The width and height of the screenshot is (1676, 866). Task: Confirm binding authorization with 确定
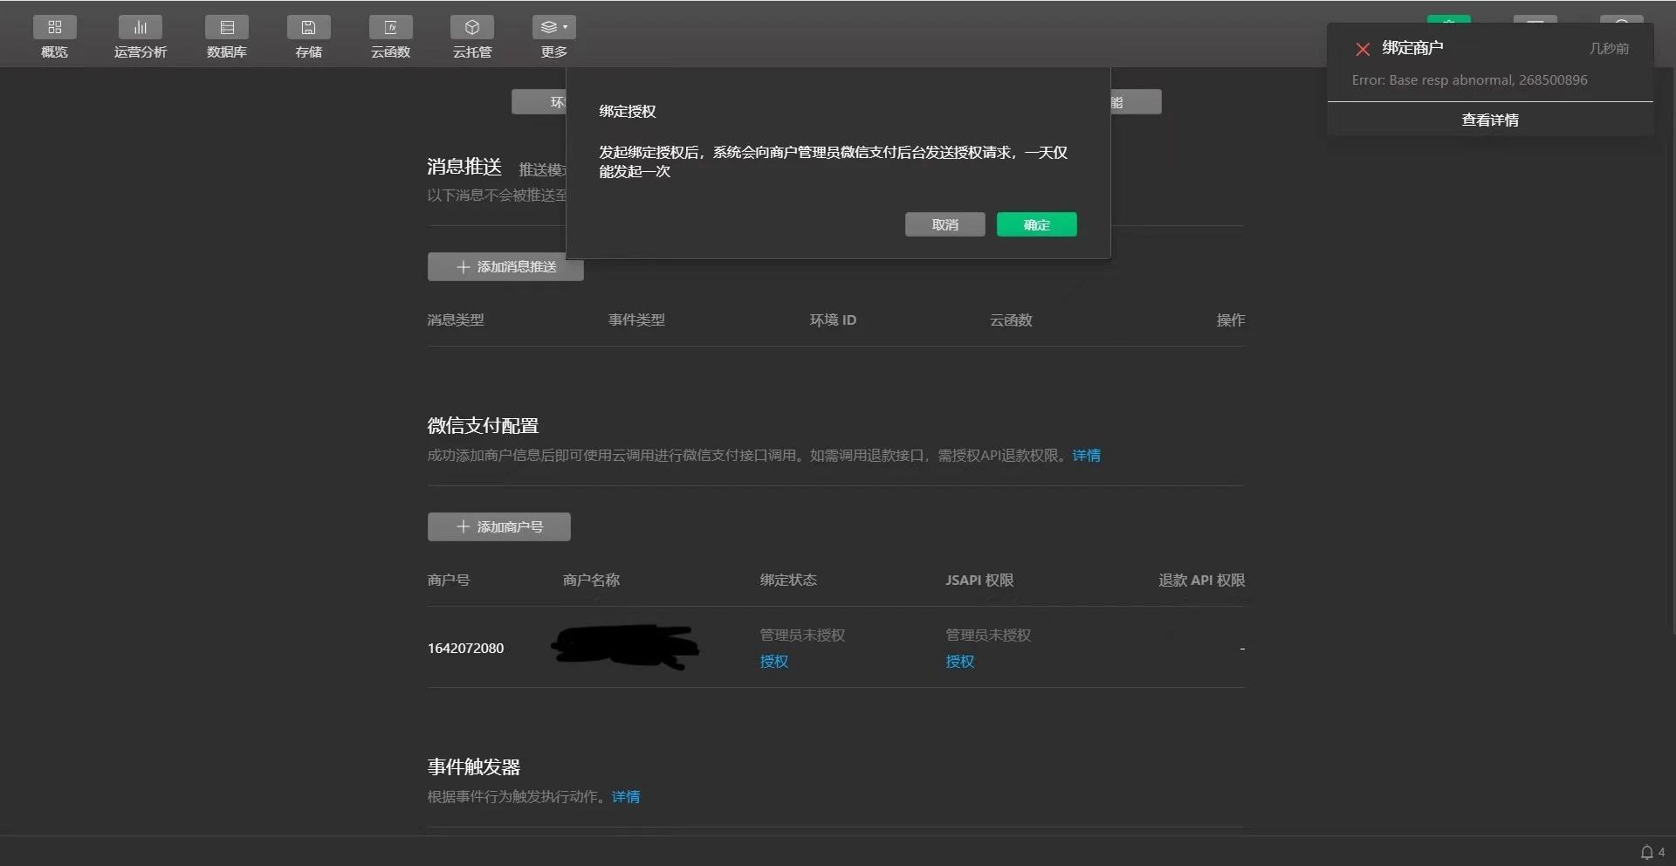tap(1036, 224)
